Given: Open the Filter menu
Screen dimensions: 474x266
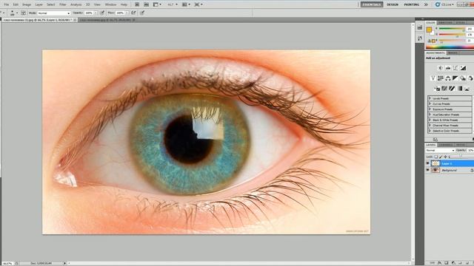Looking at the screenshot, I should pos(62,4).
